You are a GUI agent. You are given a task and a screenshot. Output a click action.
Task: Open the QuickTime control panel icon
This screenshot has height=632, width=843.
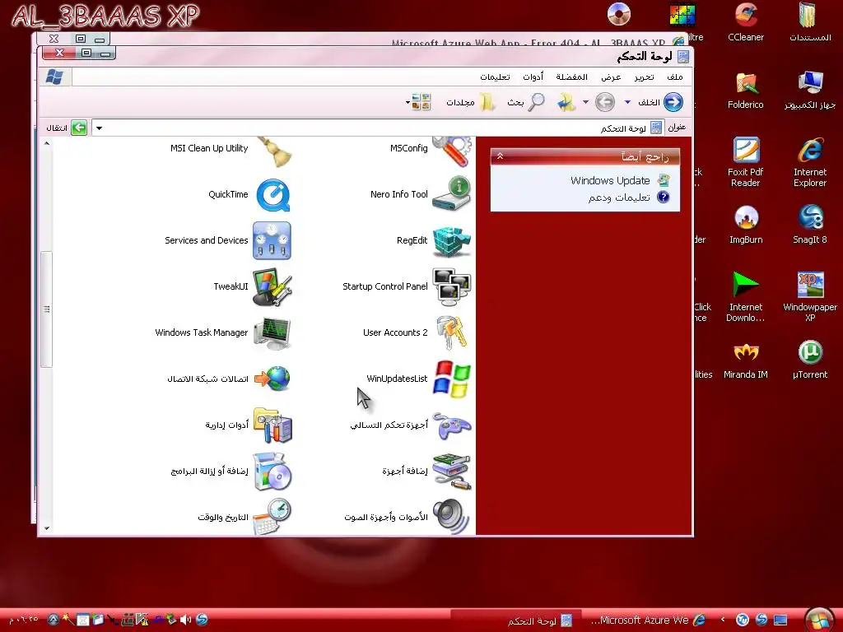[273, 194]
